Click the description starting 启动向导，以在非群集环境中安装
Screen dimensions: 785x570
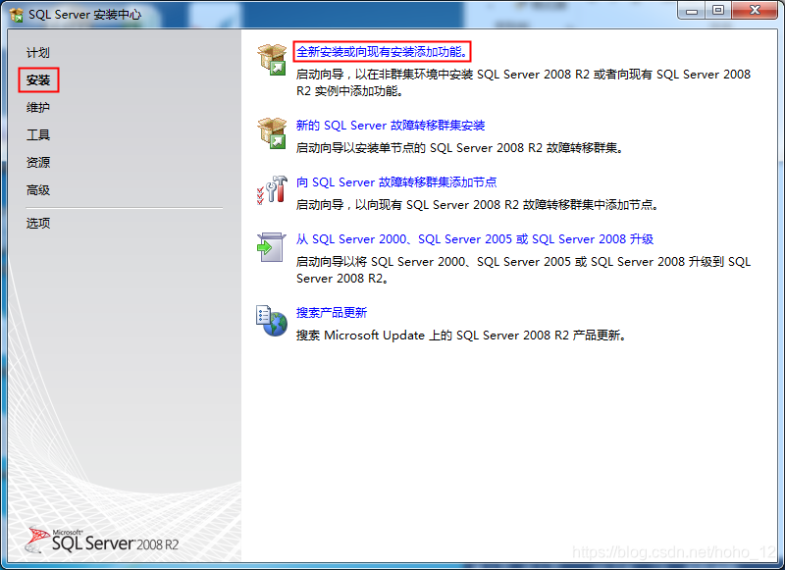click(x=523, y=82)
